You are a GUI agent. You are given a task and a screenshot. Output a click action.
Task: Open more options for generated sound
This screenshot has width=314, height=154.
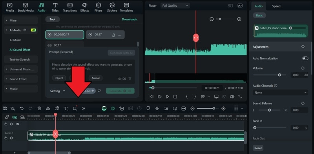pyautogui.click(x=120, y=35)
